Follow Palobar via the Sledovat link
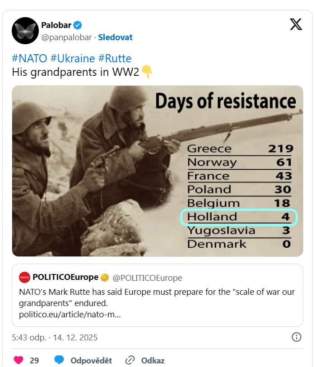Screen dimensions: 316x367 pyautogui.click(x=115, y=37)
